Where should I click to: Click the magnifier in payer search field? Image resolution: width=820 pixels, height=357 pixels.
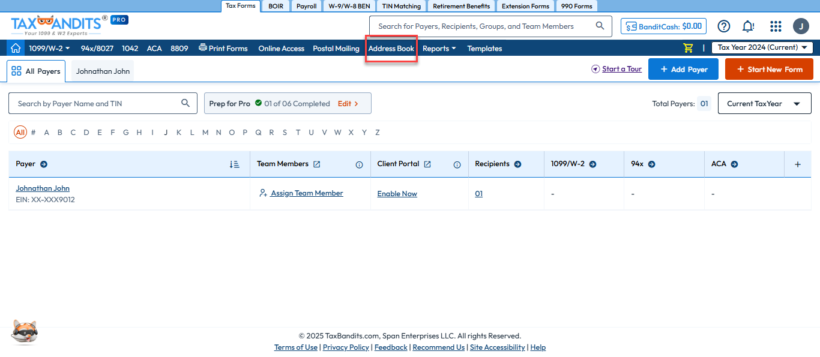pyautogui.click(x=185, y=103)
